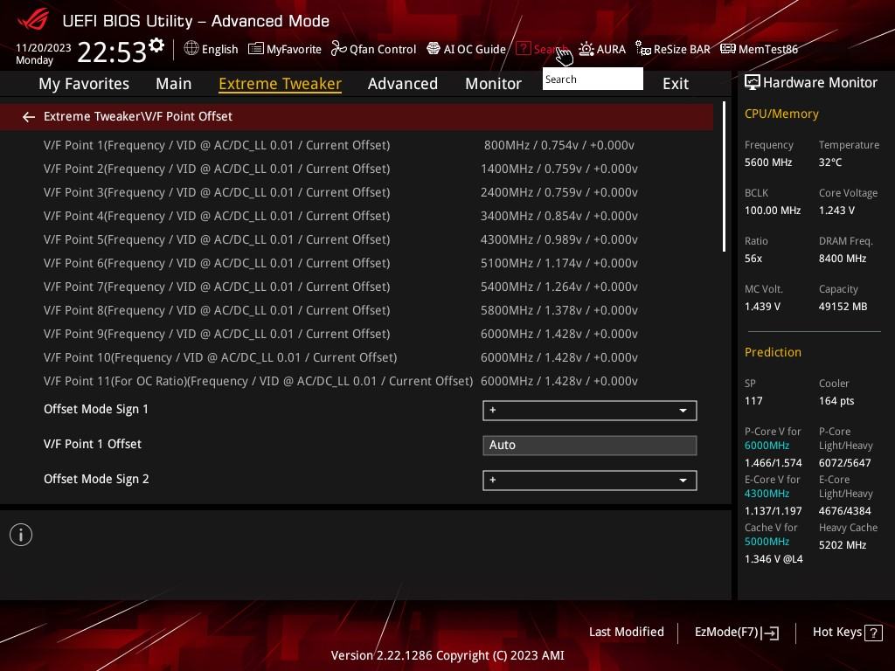Image resolution: width=895 pixels, height=671 pixels.
Task: Launch AI OC Guide icon
Action: click(434, 49)
